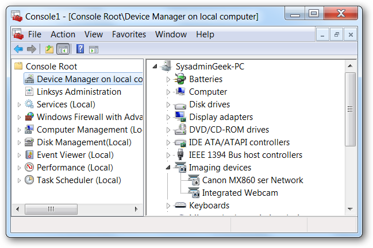Click the Up one level folder icon
Viewport: 373px width, 248px height.
pyautogui.click(x=49, y=49)
